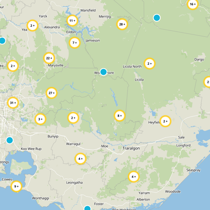Select the blue marker at Woods Point

pyautogui.click(x=103, y=72)
